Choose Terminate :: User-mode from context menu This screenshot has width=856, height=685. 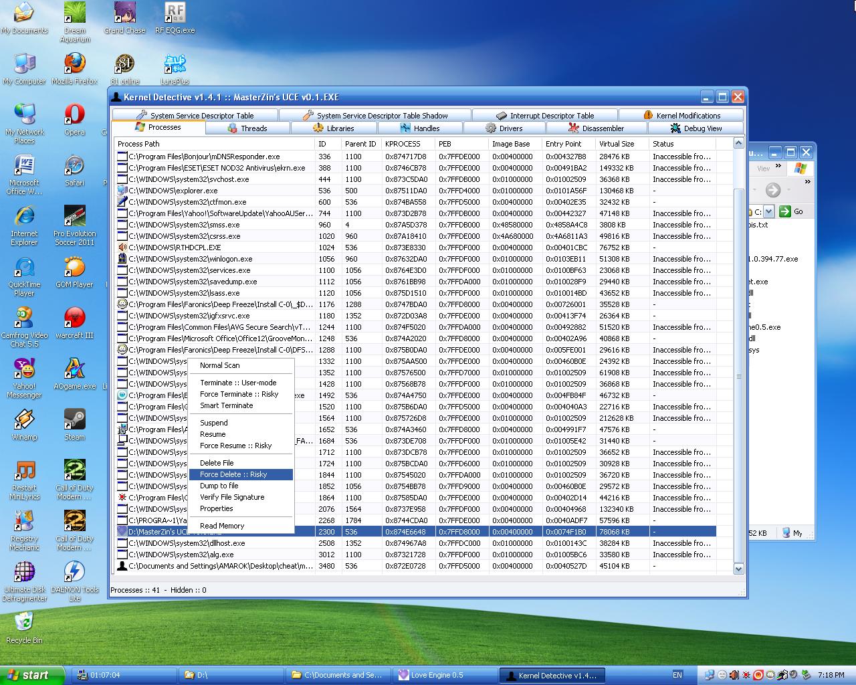[x=237, y=383]
